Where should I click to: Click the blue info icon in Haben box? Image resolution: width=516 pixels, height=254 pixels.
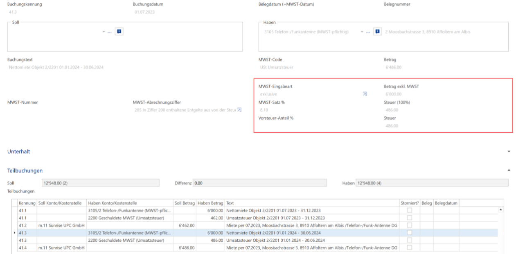coord(378,31)
